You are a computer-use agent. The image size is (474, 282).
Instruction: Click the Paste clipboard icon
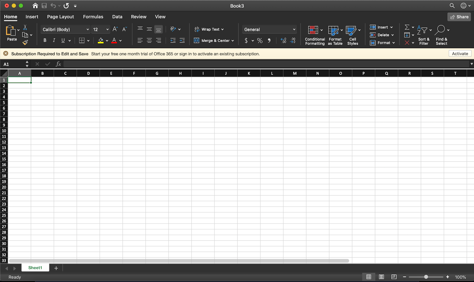click(x=11, y=31)
